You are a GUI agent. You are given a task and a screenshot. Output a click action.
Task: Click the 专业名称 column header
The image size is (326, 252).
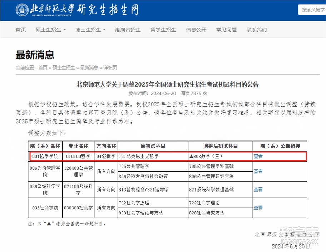point(78,146)
